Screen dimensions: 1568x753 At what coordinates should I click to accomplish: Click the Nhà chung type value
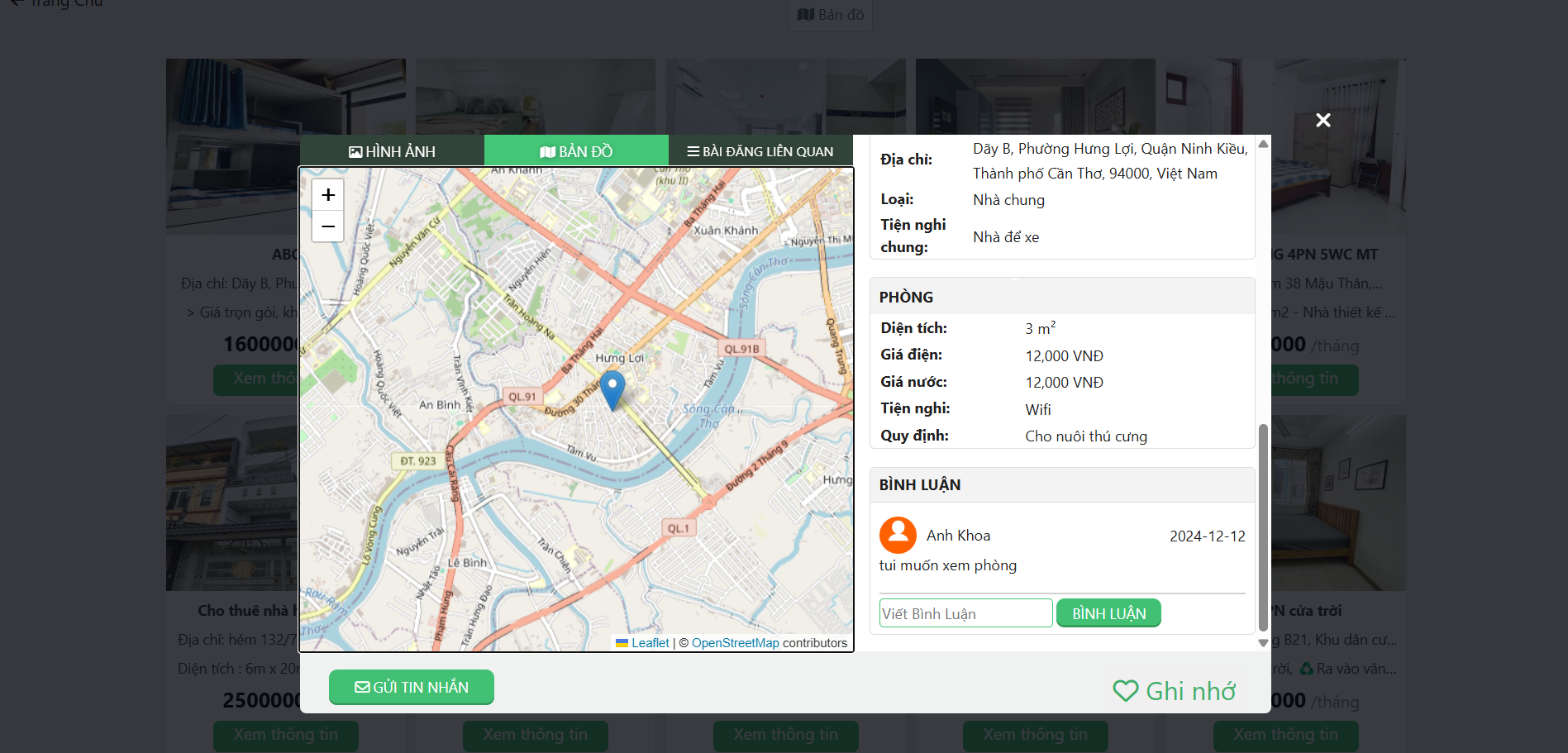pos(1008,200)
